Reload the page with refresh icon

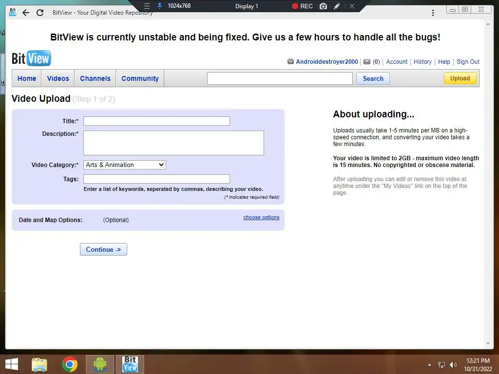(40, 13)
